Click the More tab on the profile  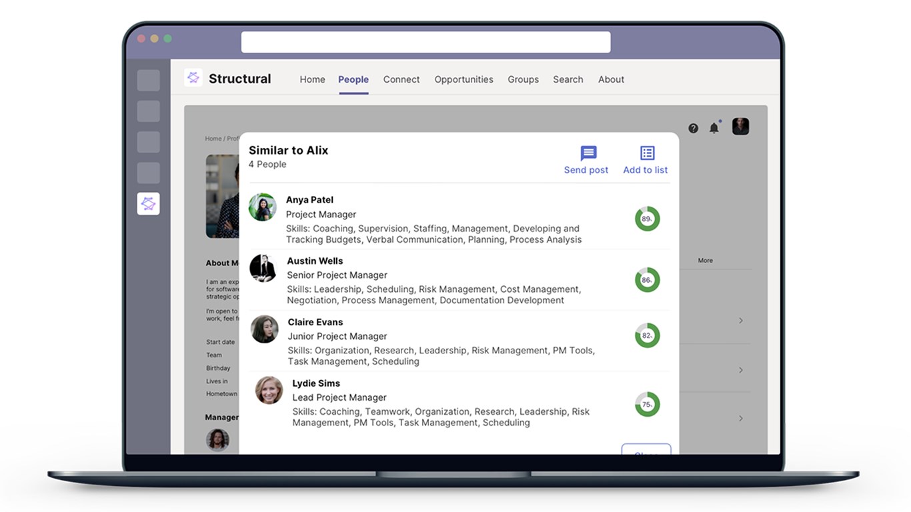[x=706, y=261]
